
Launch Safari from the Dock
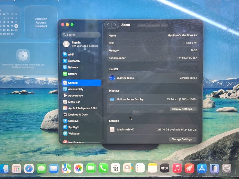pos(29,169)
